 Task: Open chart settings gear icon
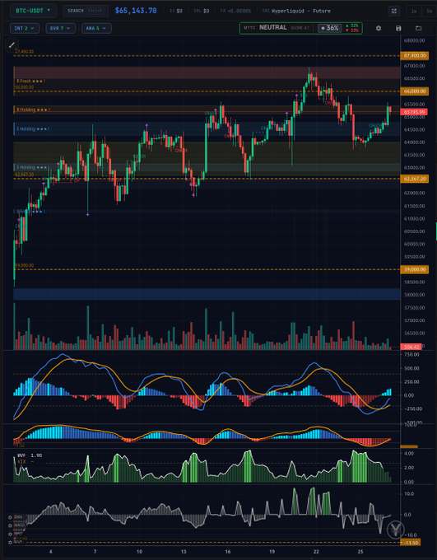pos(379,28)
